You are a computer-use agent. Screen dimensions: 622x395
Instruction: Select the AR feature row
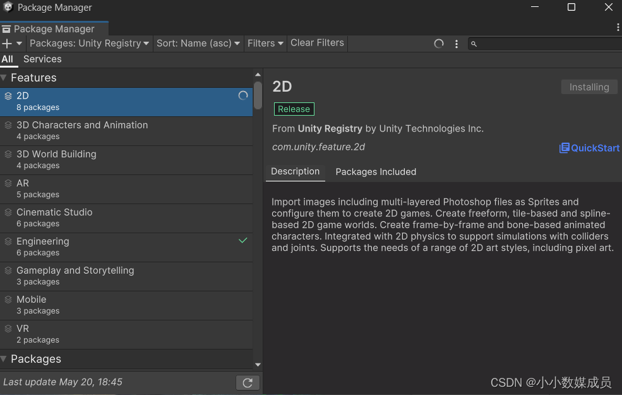click(126, 188)
